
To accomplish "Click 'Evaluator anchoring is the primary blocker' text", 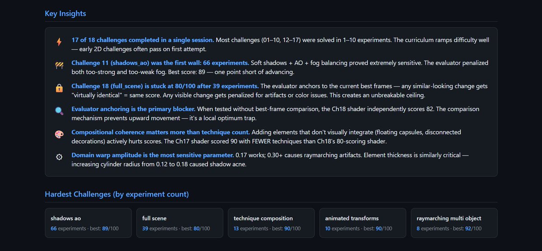I will (134, 109).
